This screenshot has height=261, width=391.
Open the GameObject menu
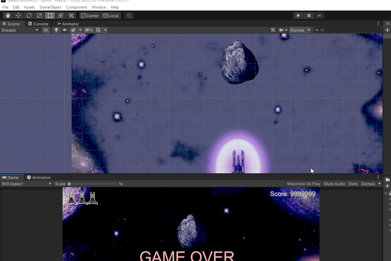(x=50, y=7)
